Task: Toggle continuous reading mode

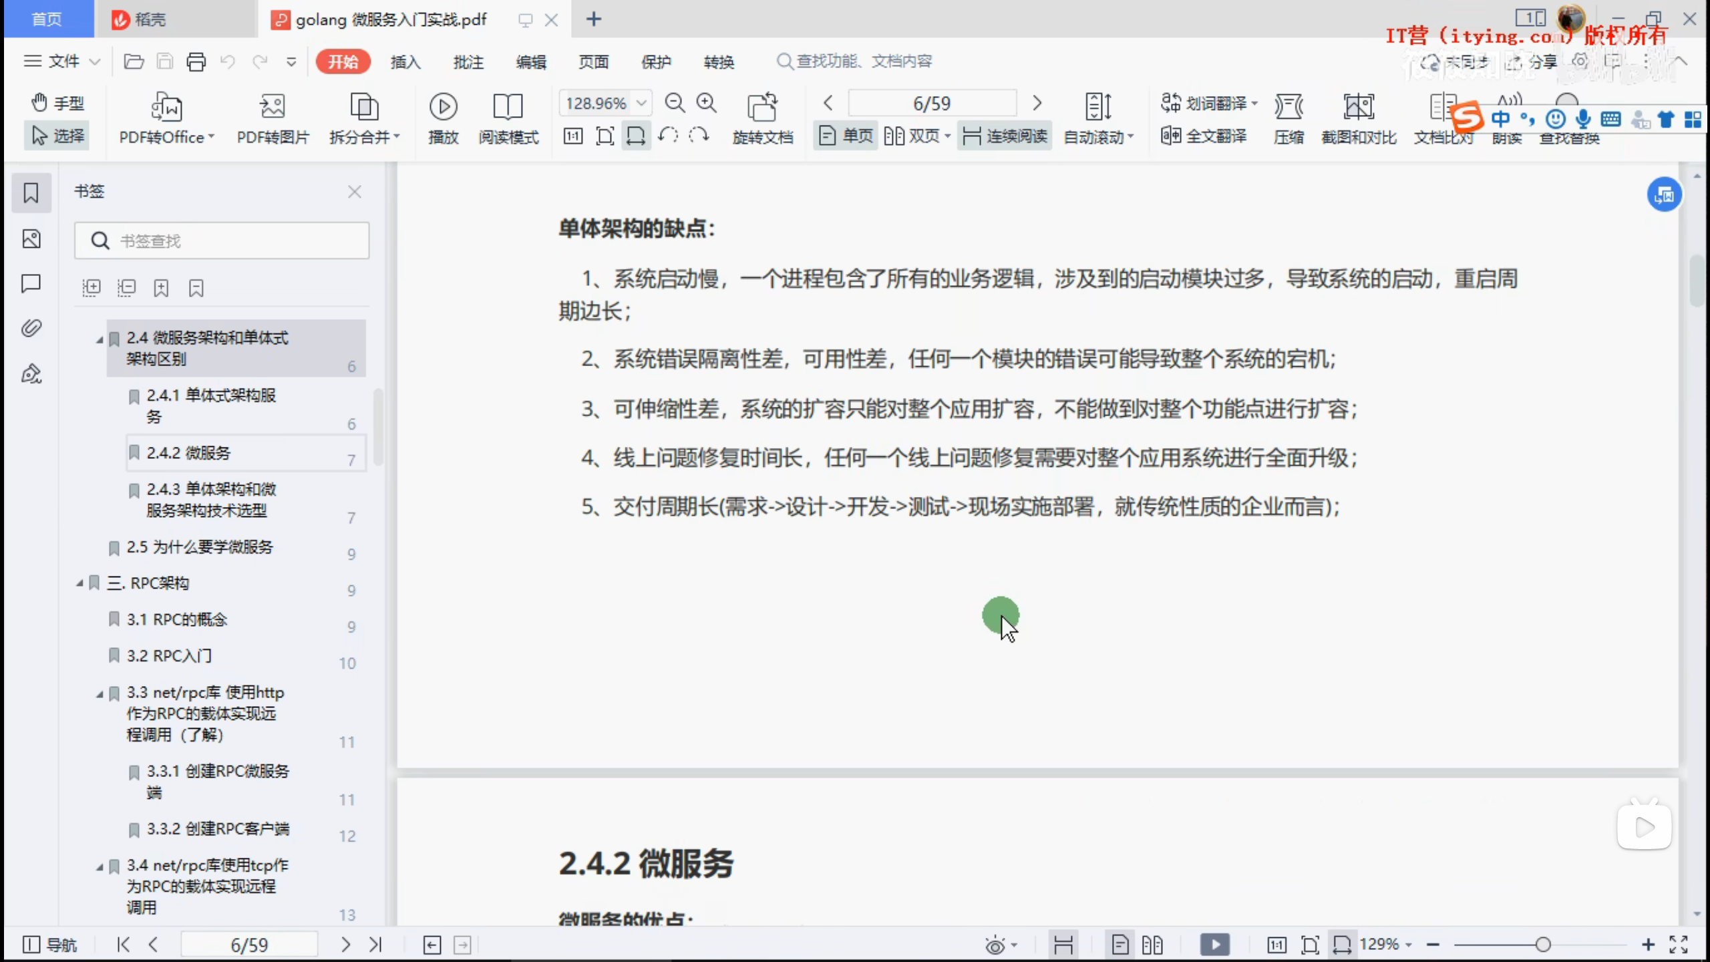Action: pyautogui.click(x=1005, y=136)
